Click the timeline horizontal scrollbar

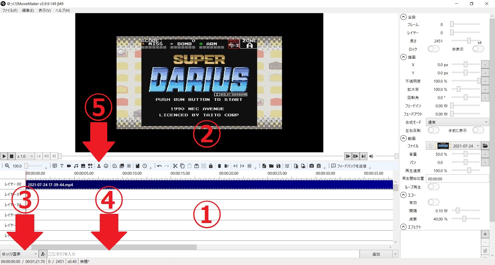[x=114, y=247]
